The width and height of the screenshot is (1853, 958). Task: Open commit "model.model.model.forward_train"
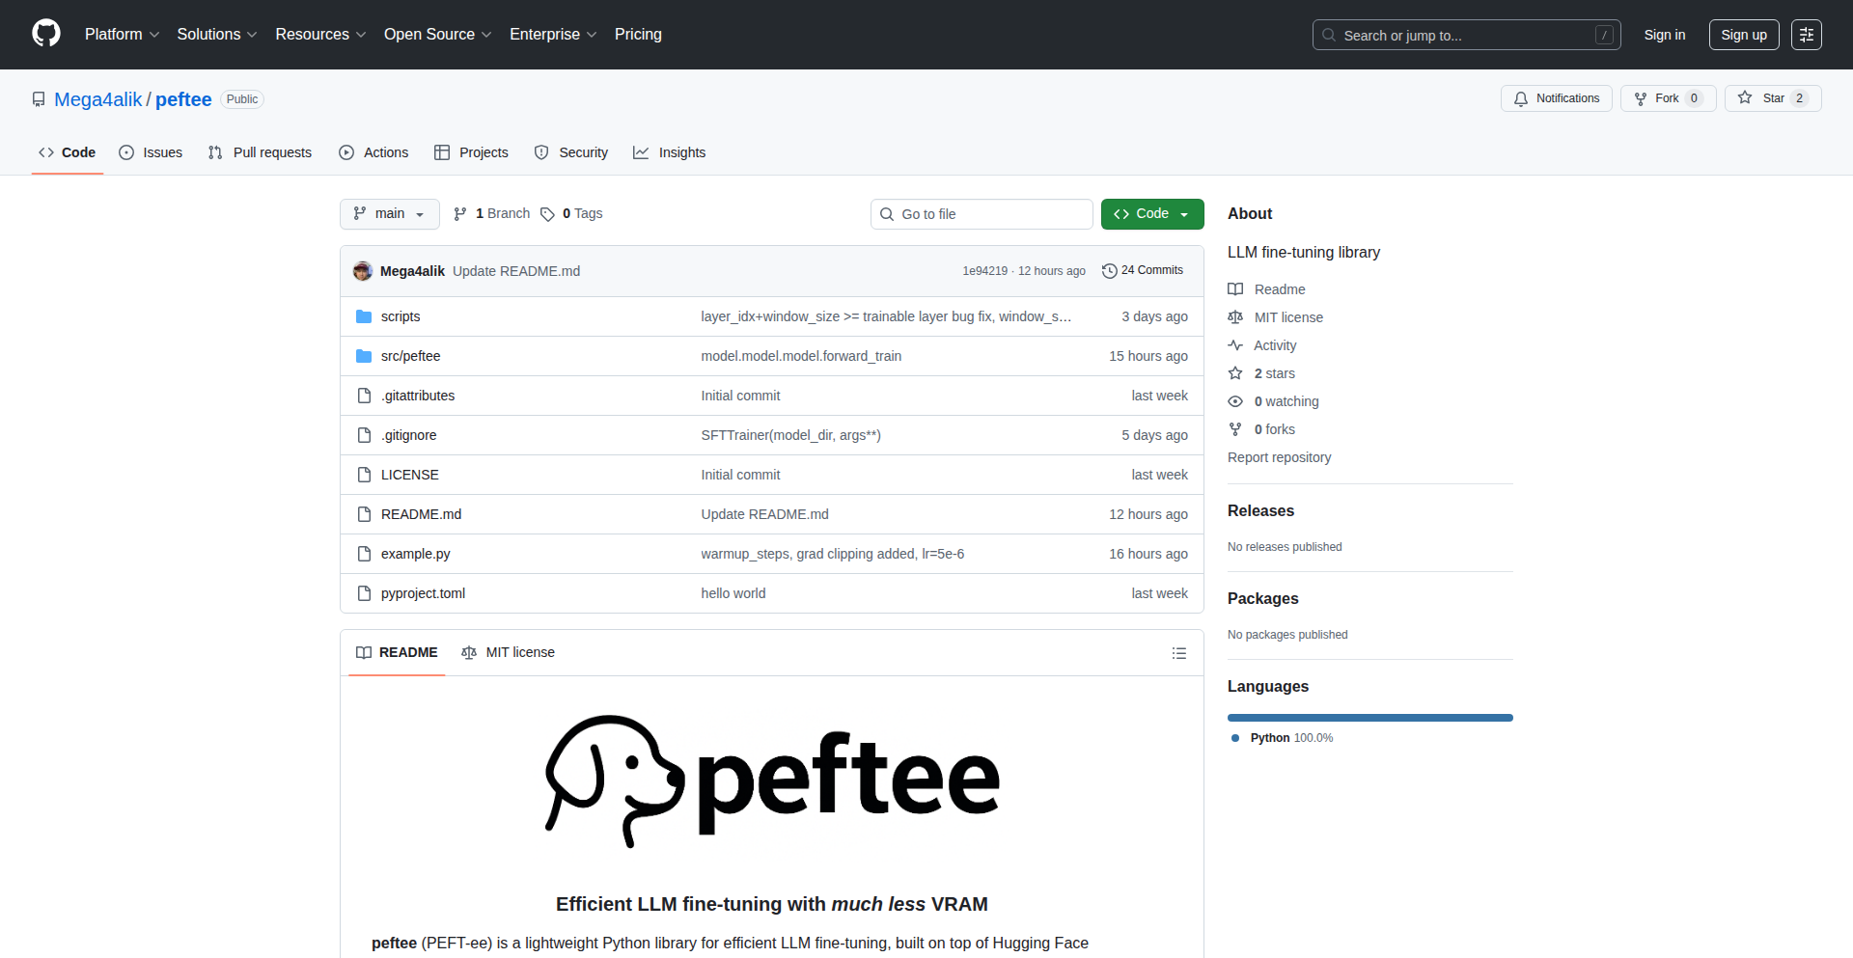tap(801, 356)
